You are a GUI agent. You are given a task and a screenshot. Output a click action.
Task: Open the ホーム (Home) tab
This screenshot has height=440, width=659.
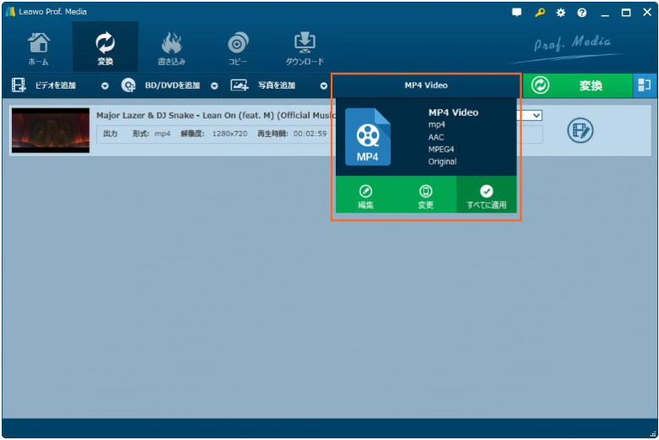(x=38, y=48)
